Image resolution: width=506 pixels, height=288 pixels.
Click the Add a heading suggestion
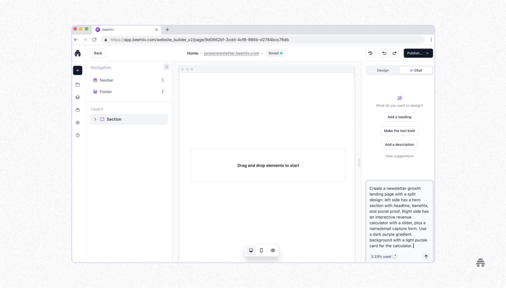[x=399, y=117]
